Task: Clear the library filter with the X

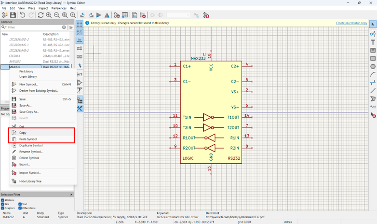Action: coord(64,27)
